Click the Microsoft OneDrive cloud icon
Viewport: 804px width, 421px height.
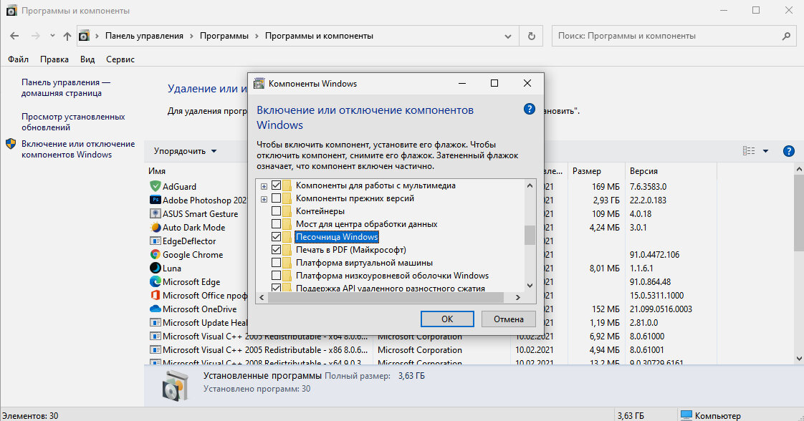click(155, 309)
